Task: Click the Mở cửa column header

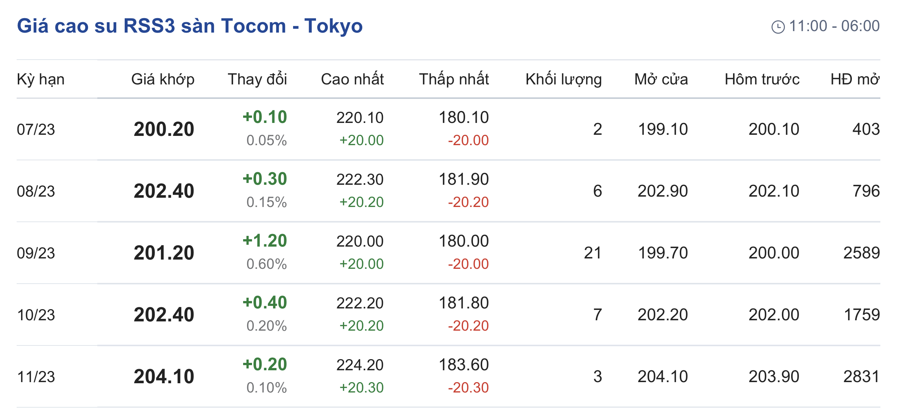Action: (x=661, y=80)
